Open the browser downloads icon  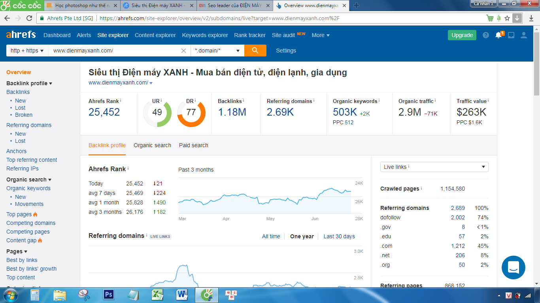pos(531,18)
